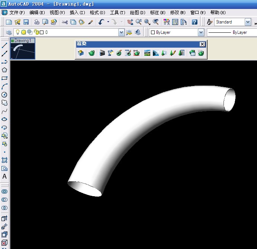Select the Ellipse tool
257x249 pixels.
point(4,119)
